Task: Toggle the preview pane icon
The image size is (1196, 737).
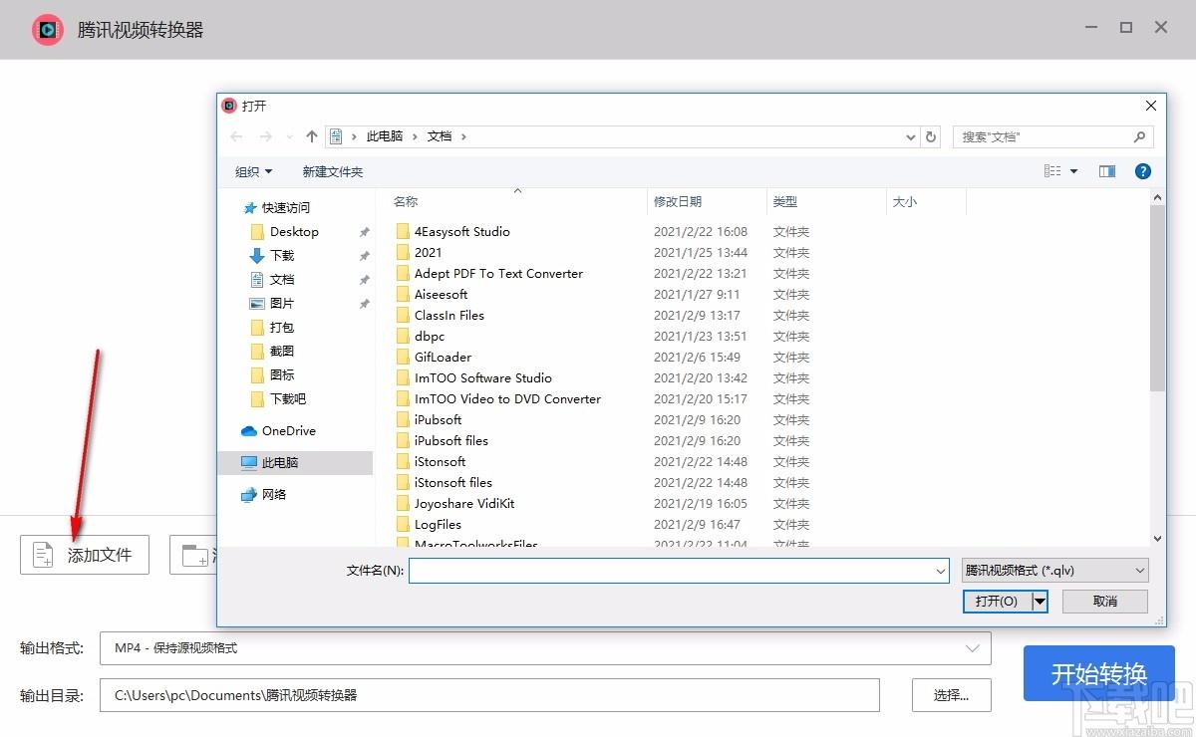Action: (1107, 171)
